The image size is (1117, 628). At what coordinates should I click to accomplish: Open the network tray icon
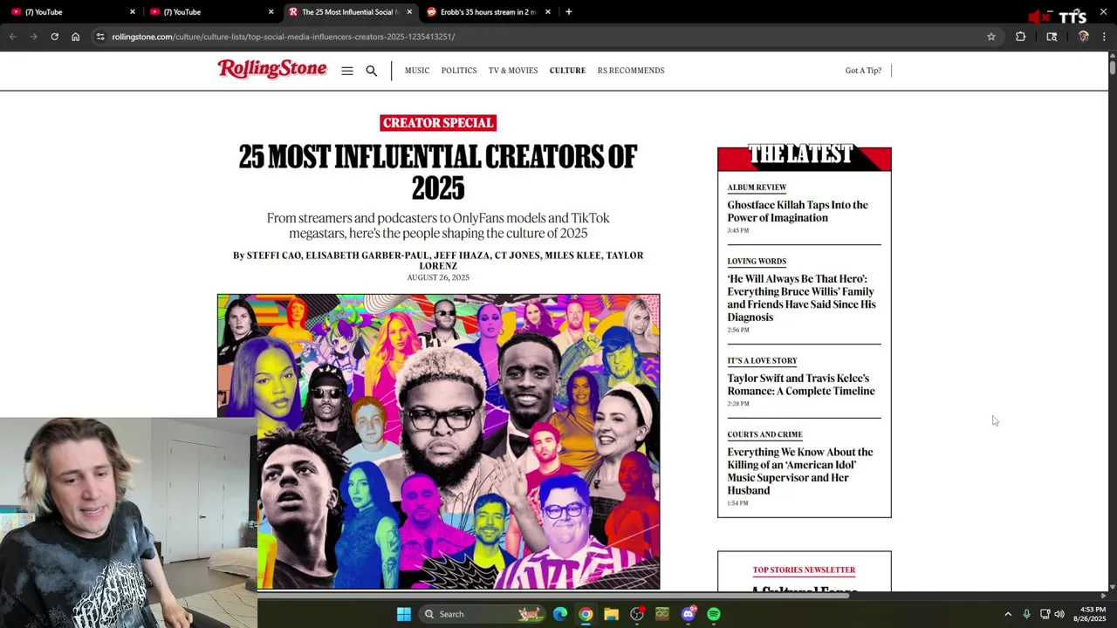1045,614
